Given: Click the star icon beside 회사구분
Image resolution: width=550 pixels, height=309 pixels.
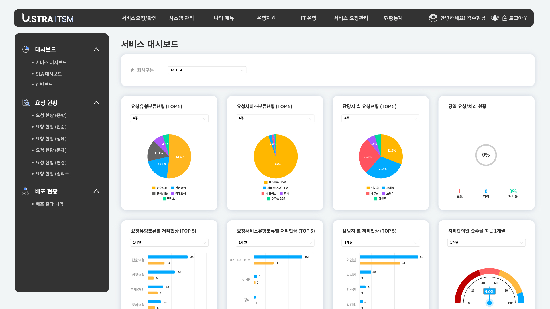Looking at the screenshot, I should click(x=132, y=70).
